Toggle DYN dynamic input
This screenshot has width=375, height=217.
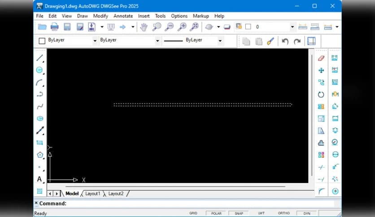pyautogui.click(x=307, y=213)
